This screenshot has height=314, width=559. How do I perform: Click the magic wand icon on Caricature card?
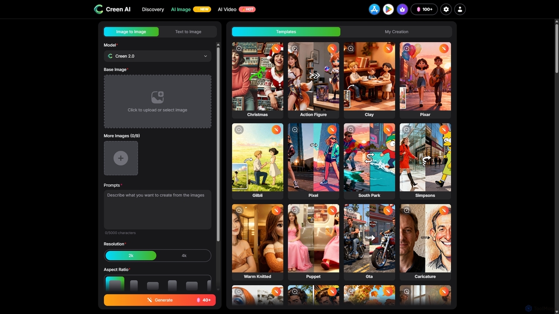point(444,211)
